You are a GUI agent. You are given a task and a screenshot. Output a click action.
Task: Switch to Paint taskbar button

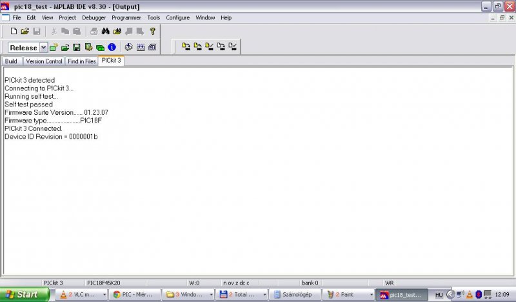pyautogui.click(x=348, y=294)
